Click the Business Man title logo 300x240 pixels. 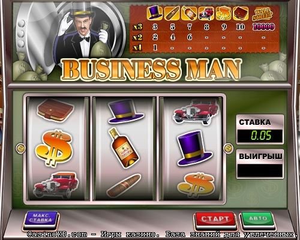(x=151, y=70)
